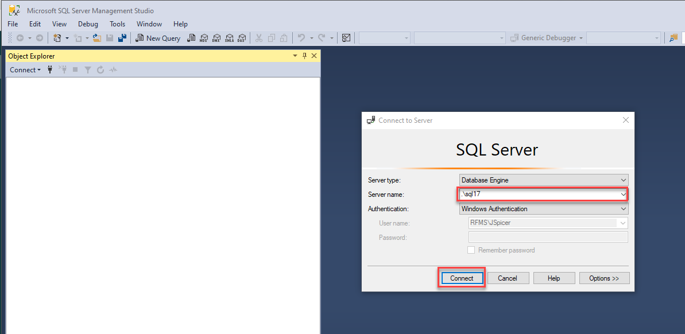Viewport: 685px width, 334px height.
Task: Open the Help menu
Action: coord(180,24)
